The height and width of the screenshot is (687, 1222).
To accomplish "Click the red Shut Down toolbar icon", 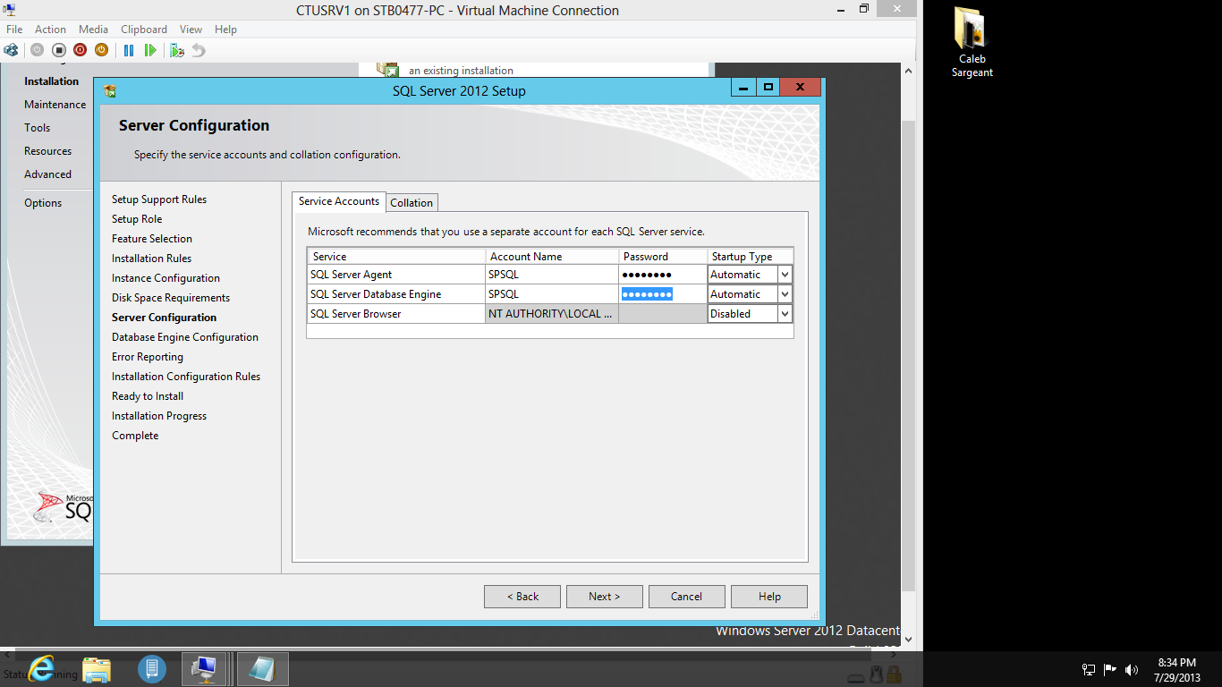I will click(80, 50).
